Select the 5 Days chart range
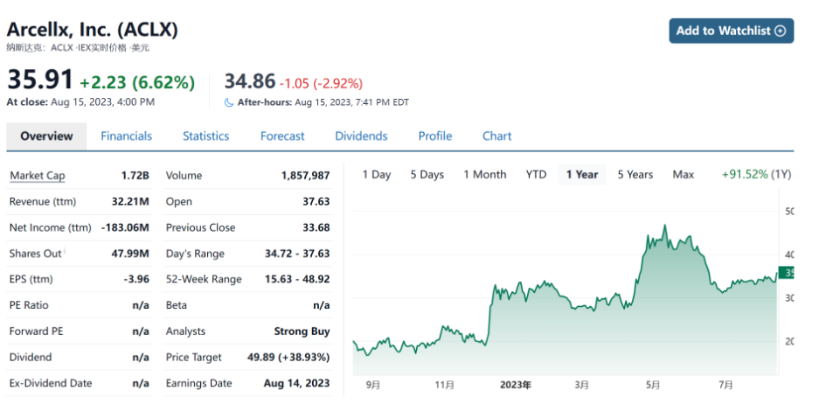Screen dimensions: 819x411 (426, 175)
